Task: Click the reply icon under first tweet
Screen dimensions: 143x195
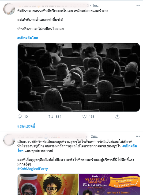Action: pos(20,117)
